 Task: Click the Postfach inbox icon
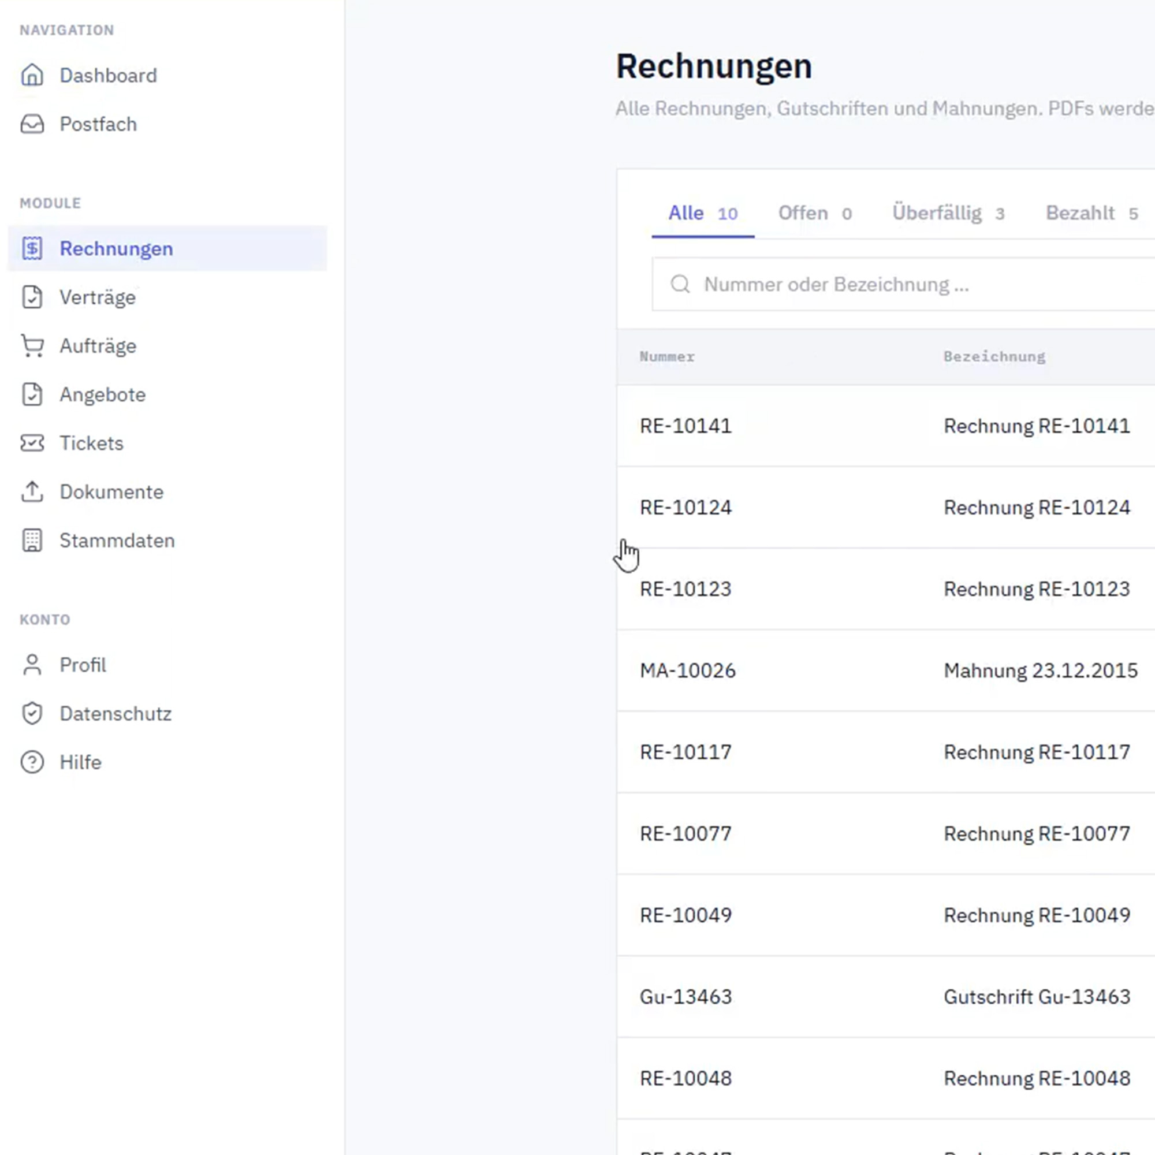pyautogui.click(x=32, y=124)
